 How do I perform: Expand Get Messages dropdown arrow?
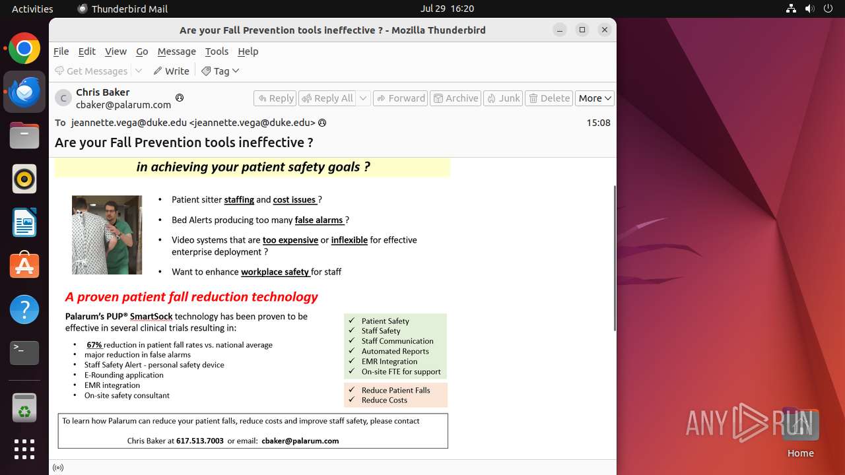pyautogui.click(x=139, y=71)
